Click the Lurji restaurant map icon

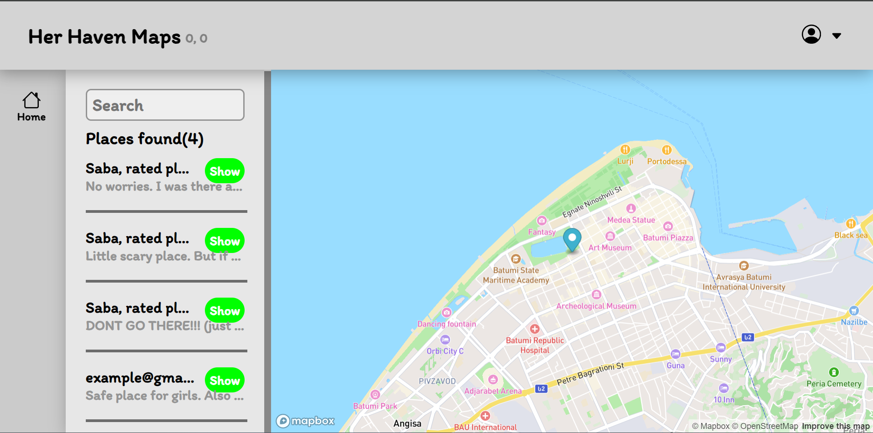[625, 149]
